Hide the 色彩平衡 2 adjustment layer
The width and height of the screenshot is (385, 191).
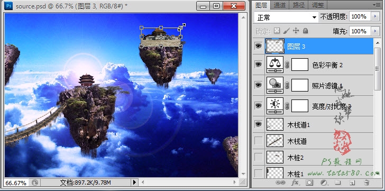(x=258, y=65)
